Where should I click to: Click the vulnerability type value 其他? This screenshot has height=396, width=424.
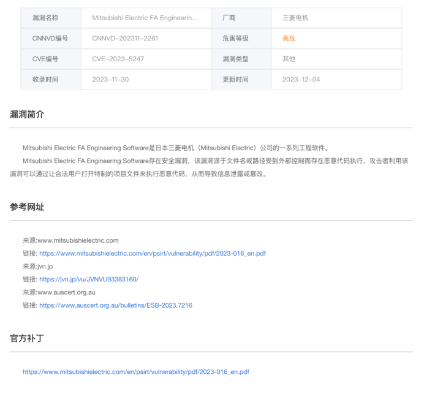(x=289, y=59)
